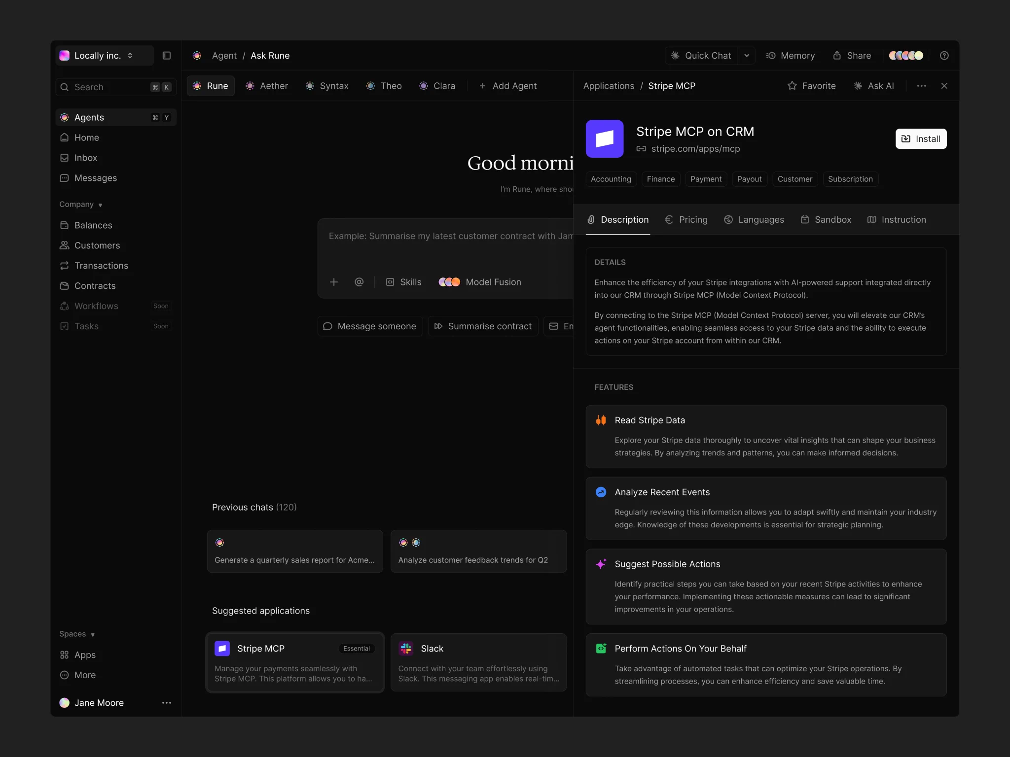1010x757 pixels.
Task: Click the Memory button
Action: [x=791, y=56]
